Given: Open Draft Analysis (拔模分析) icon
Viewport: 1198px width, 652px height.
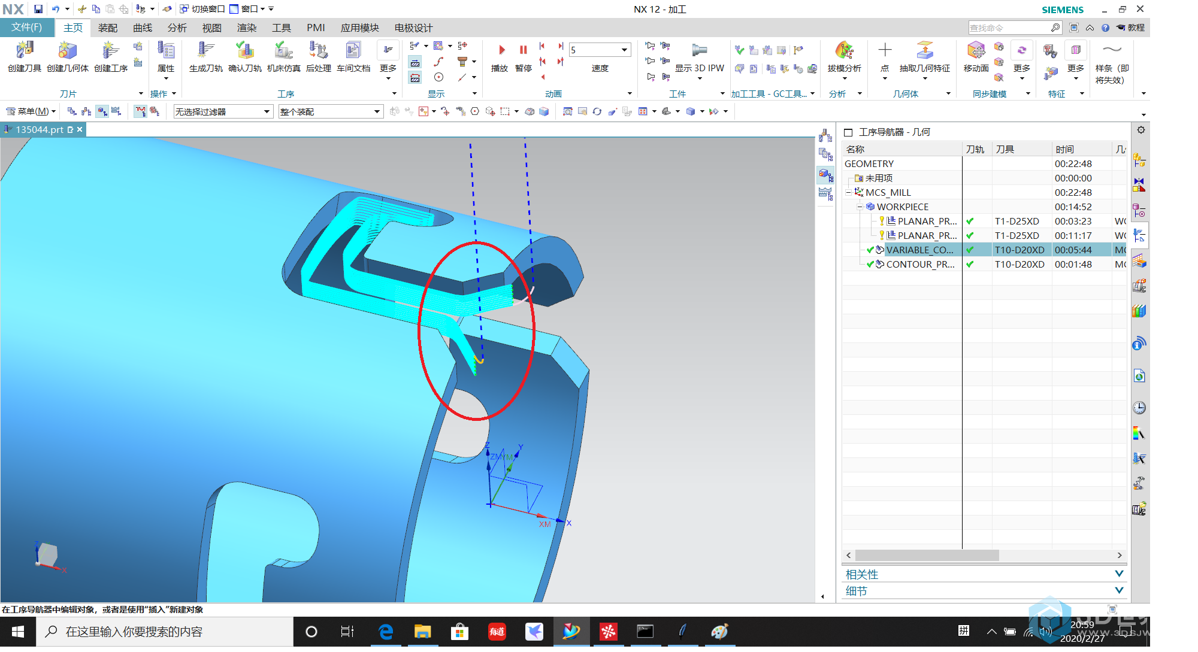Looking at the screenshot, I should point(844,51).
